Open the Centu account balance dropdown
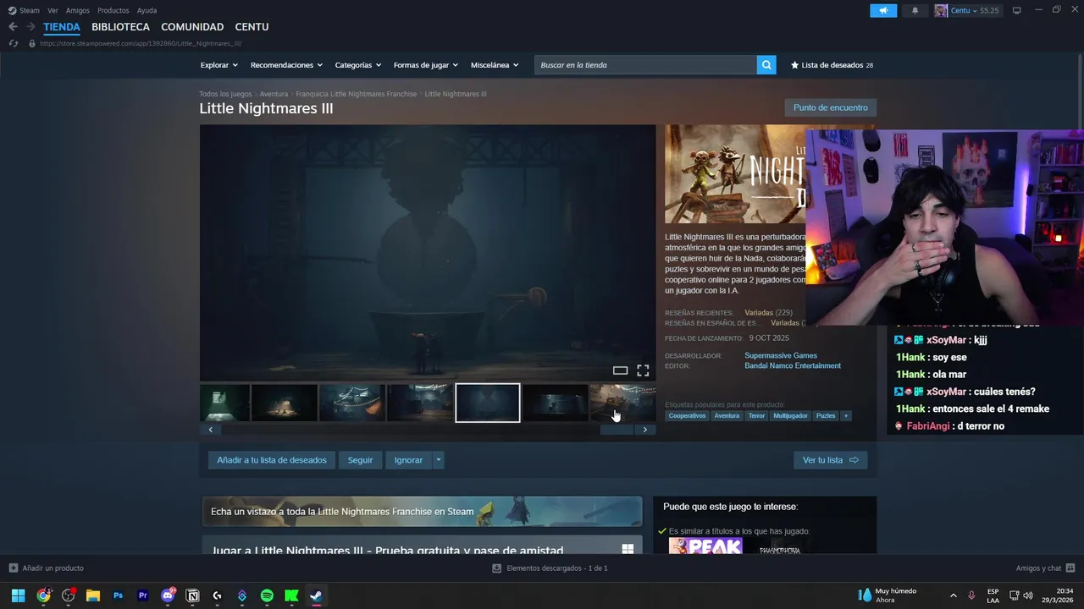The height and width of the screenshot is (609, 1084). (x=976, y=10)
